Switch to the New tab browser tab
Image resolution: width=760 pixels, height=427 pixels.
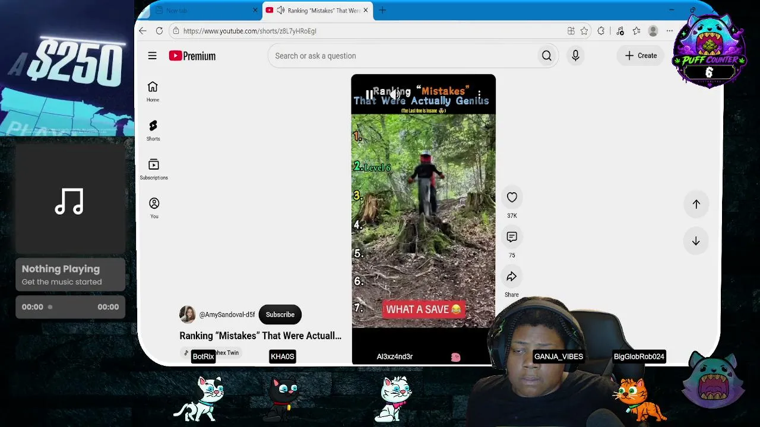pyautogui.click(x=201, y=11)
